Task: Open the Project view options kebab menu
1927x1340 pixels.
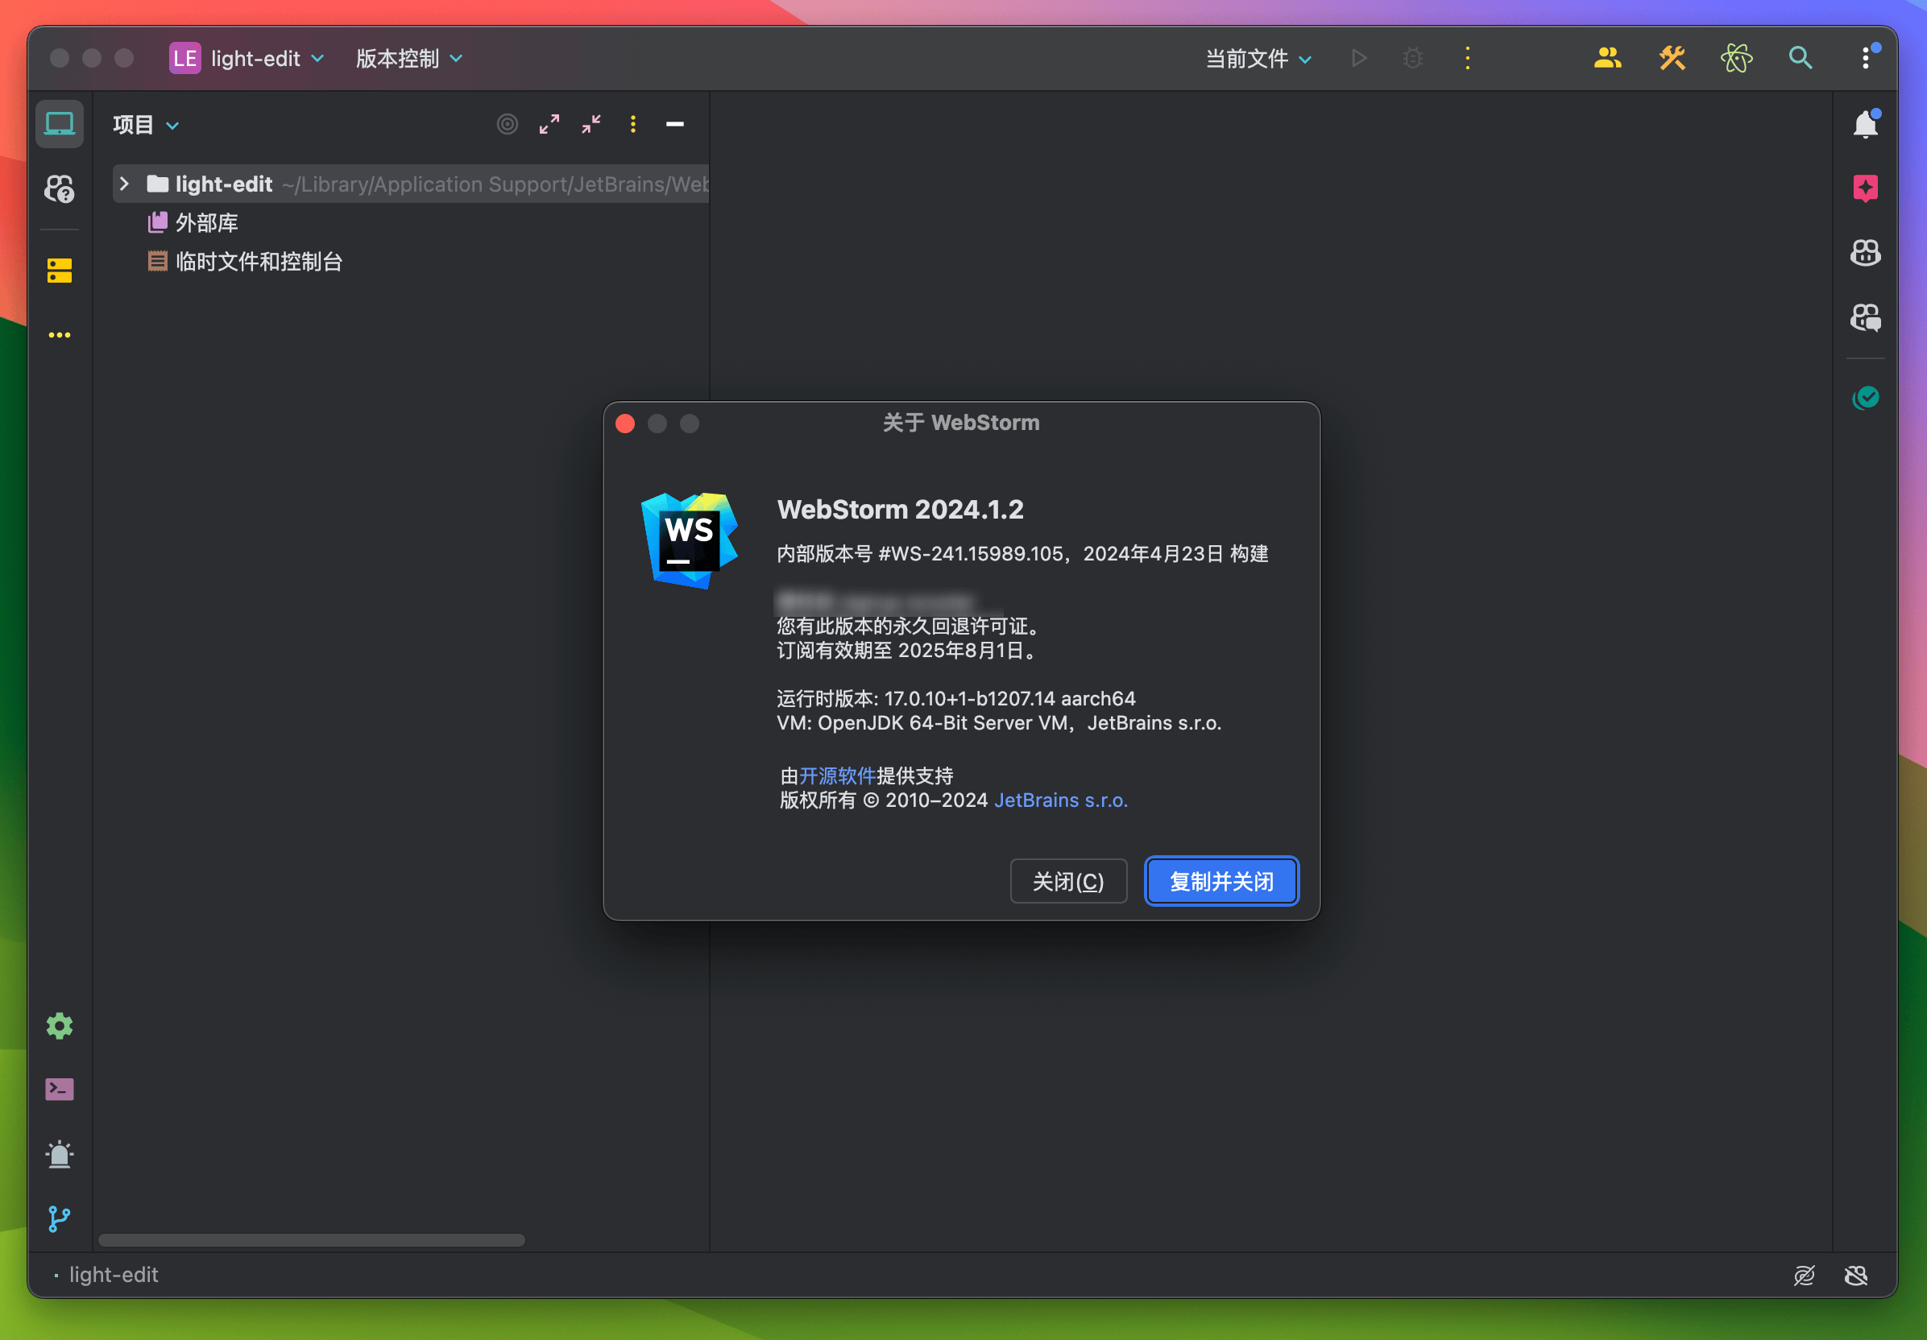Action: [x=632, y=124]
